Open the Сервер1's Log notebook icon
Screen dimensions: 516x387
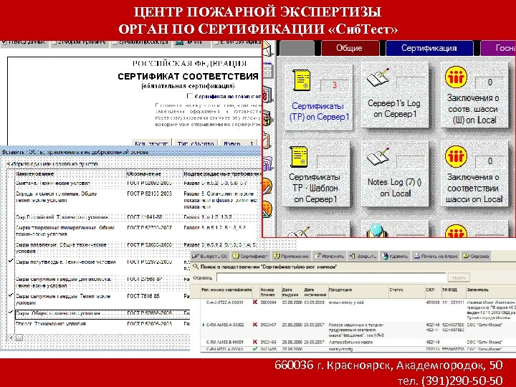pos(378,77)
